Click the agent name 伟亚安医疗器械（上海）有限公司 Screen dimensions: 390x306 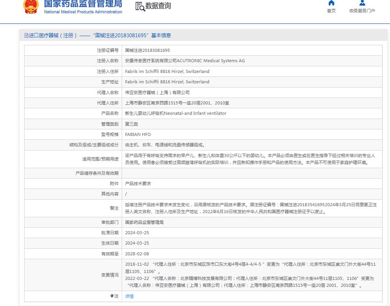157,93
